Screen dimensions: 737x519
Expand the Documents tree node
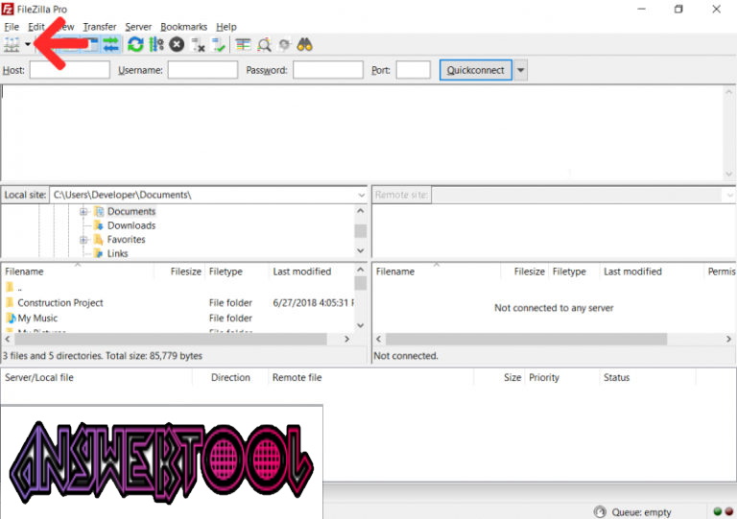[x=83, y=212]
